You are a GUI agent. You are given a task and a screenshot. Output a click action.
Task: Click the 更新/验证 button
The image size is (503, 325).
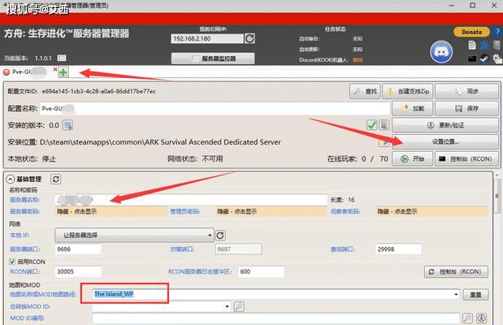tap(445, 125)
